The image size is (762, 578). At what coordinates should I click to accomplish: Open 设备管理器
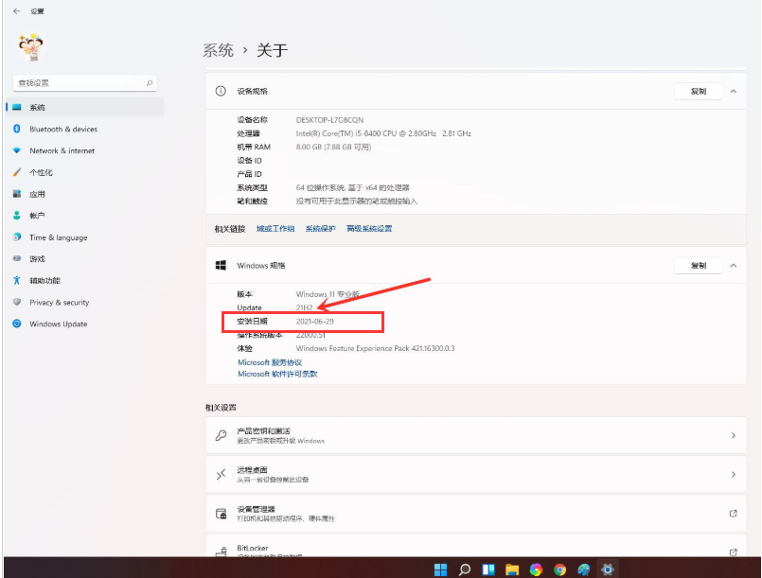click(x=476, y=514)
